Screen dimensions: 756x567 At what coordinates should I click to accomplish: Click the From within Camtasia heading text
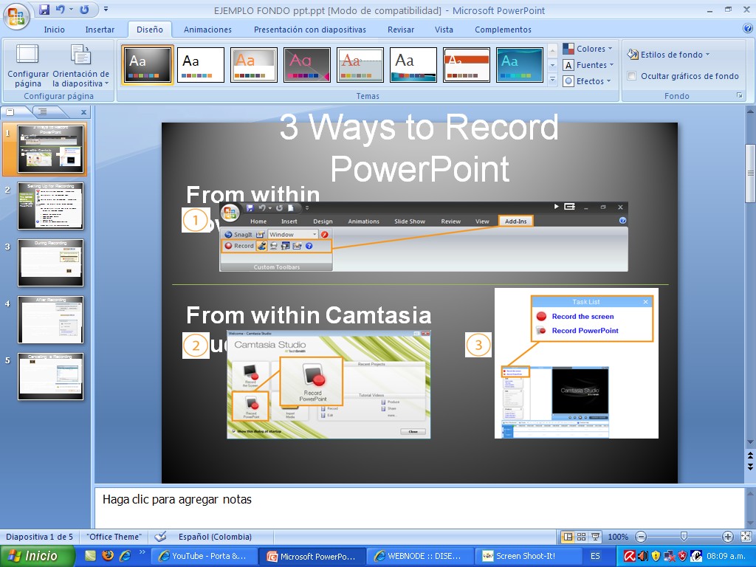click(309, 315)
